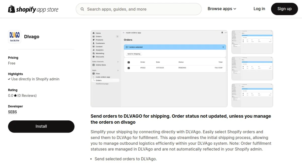Click the Shopify app store logo
The width and height of the screenshot is (302, 163).
tap(33, 9)
